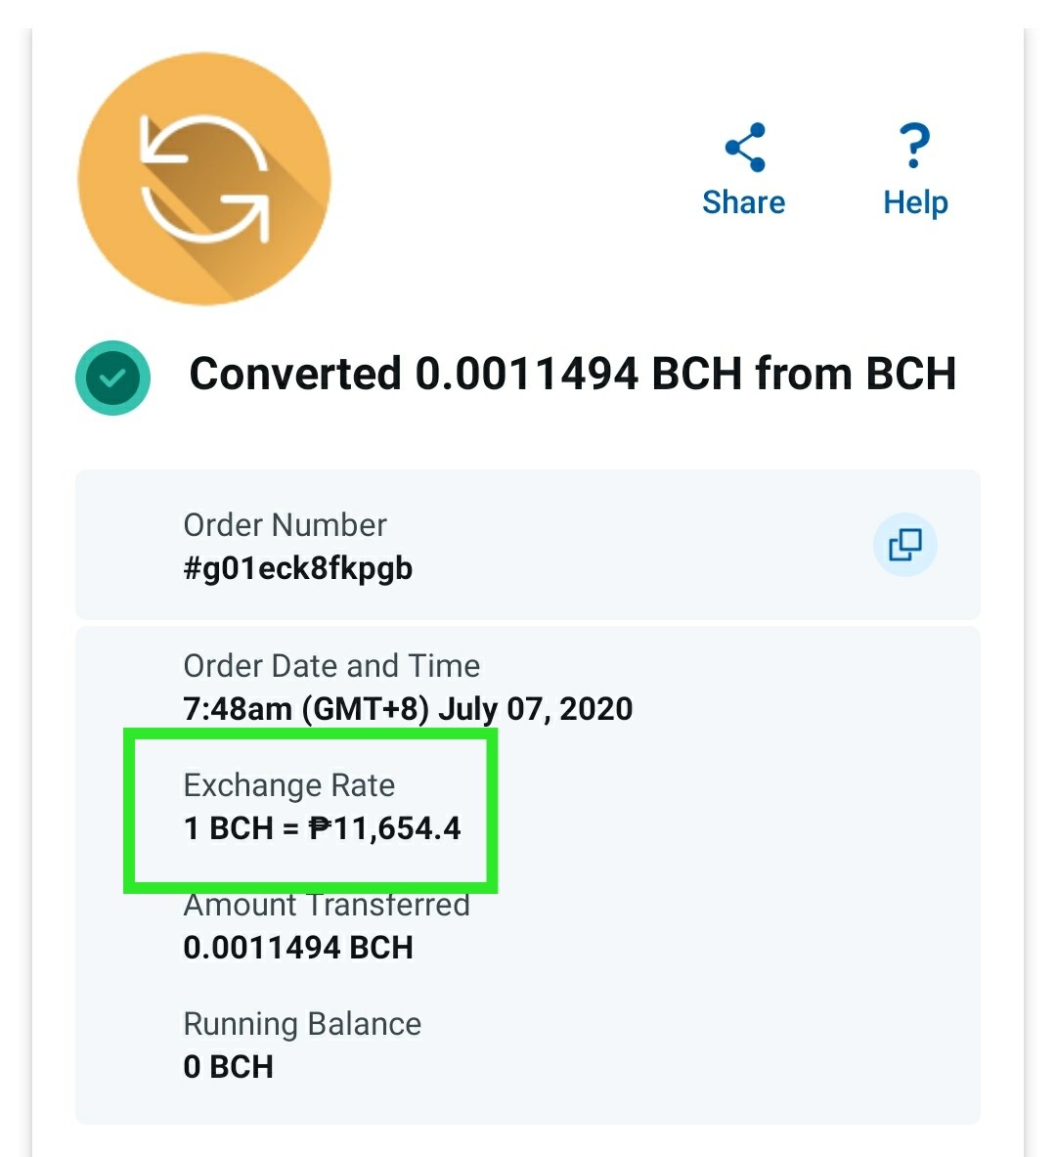Viewport: 1056px width, 1157px height.
Task: Tap the order number card background
Action: (528, 545)
